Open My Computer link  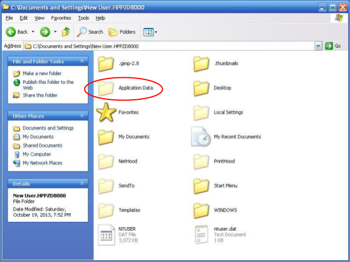pos(37,154)
